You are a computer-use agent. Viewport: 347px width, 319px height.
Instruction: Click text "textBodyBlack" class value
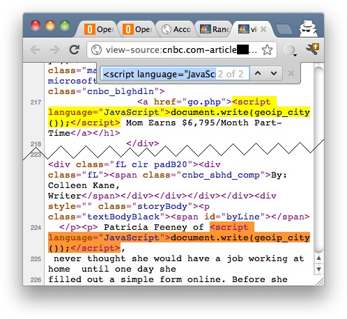pos(123,217)
